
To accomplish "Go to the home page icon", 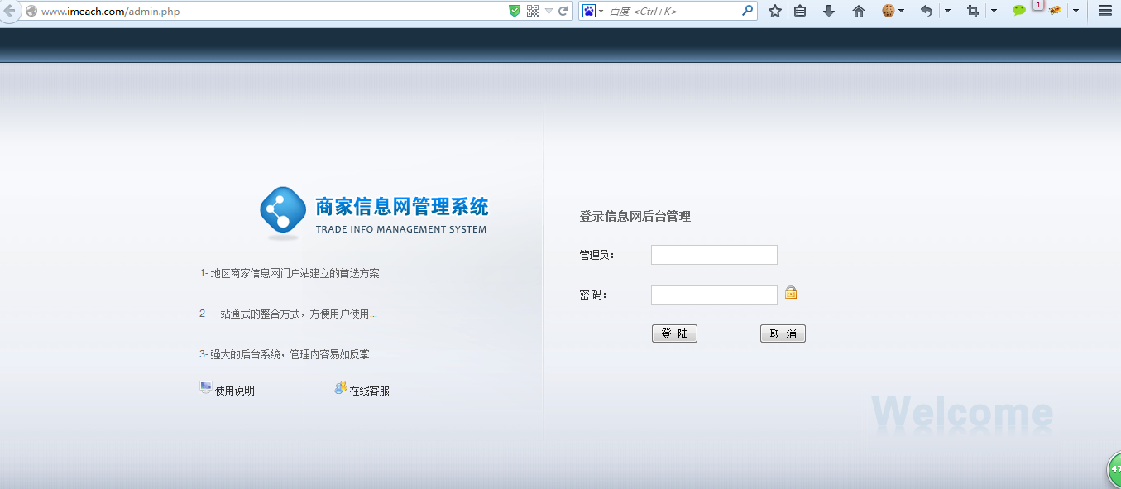I will (x=859, y=11).
